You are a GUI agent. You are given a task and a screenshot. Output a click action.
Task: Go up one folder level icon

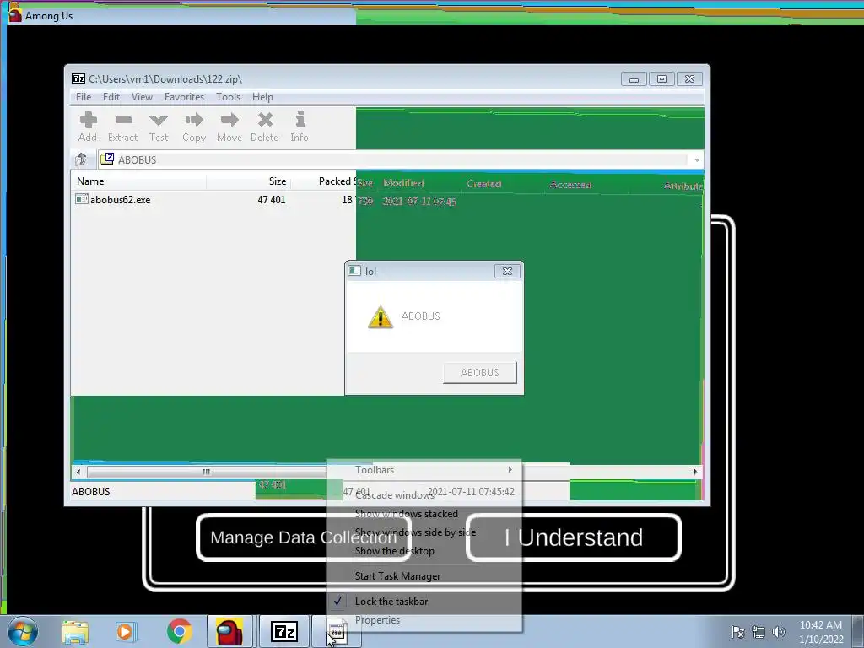(81, 159)
